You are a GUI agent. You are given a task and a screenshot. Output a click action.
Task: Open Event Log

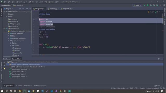pos(158,86)
